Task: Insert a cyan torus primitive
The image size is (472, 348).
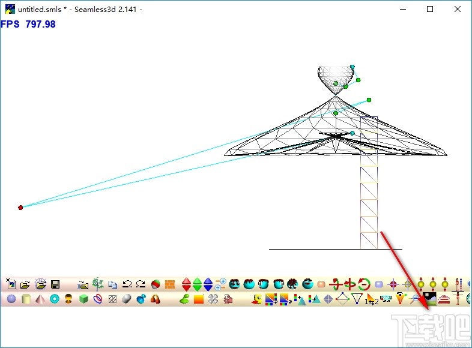Action: [x=55, y=299]
